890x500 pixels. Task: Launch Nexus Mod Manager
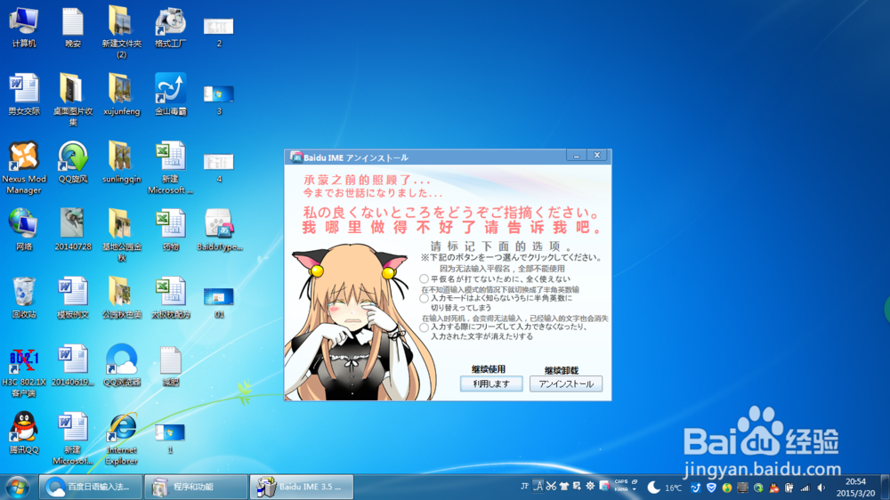24,167
